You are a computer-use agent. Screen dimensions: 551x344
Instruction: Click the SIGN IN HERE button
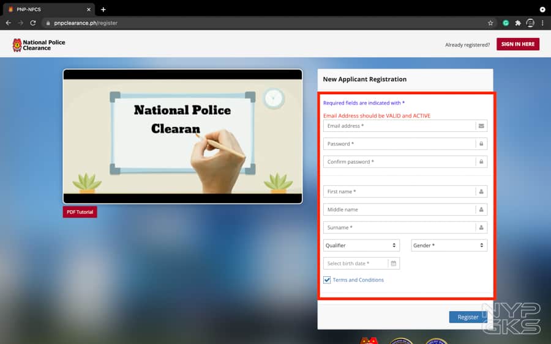tap(517, 44)
